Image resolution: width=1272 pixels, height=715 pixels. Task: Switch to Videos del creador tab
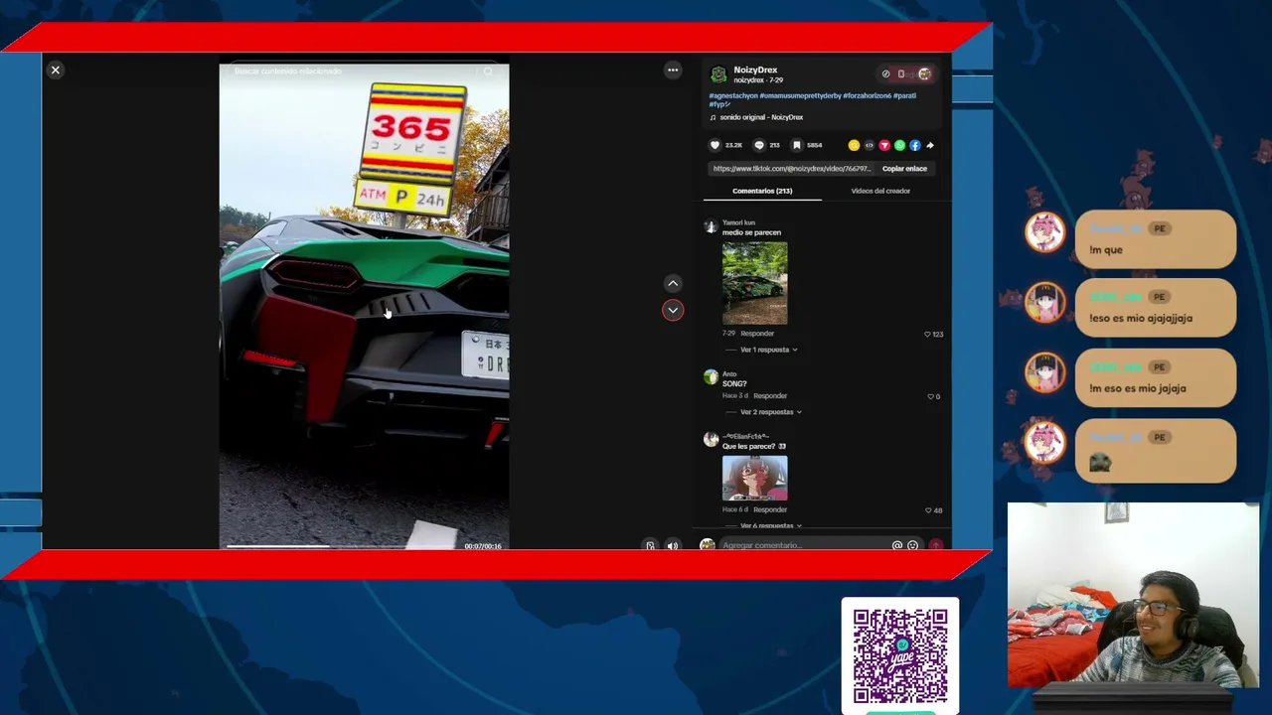pyautogui.click(x=880, y=191)
